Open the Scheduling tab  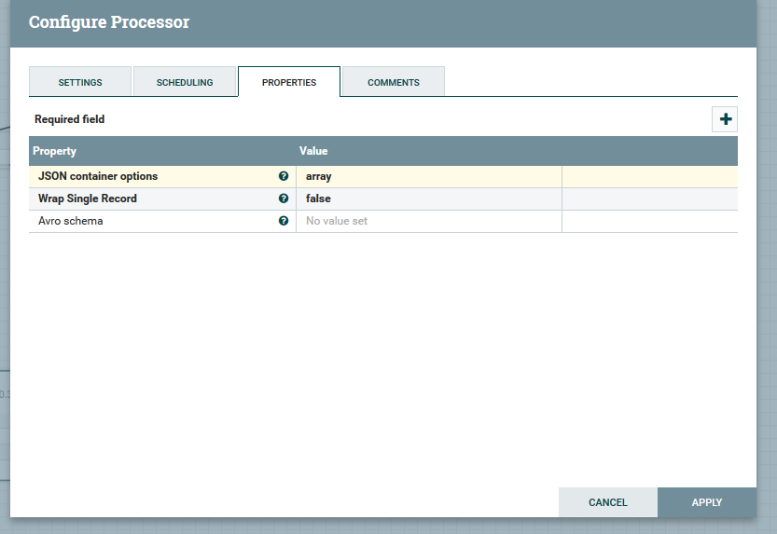[x=185, y=82]
